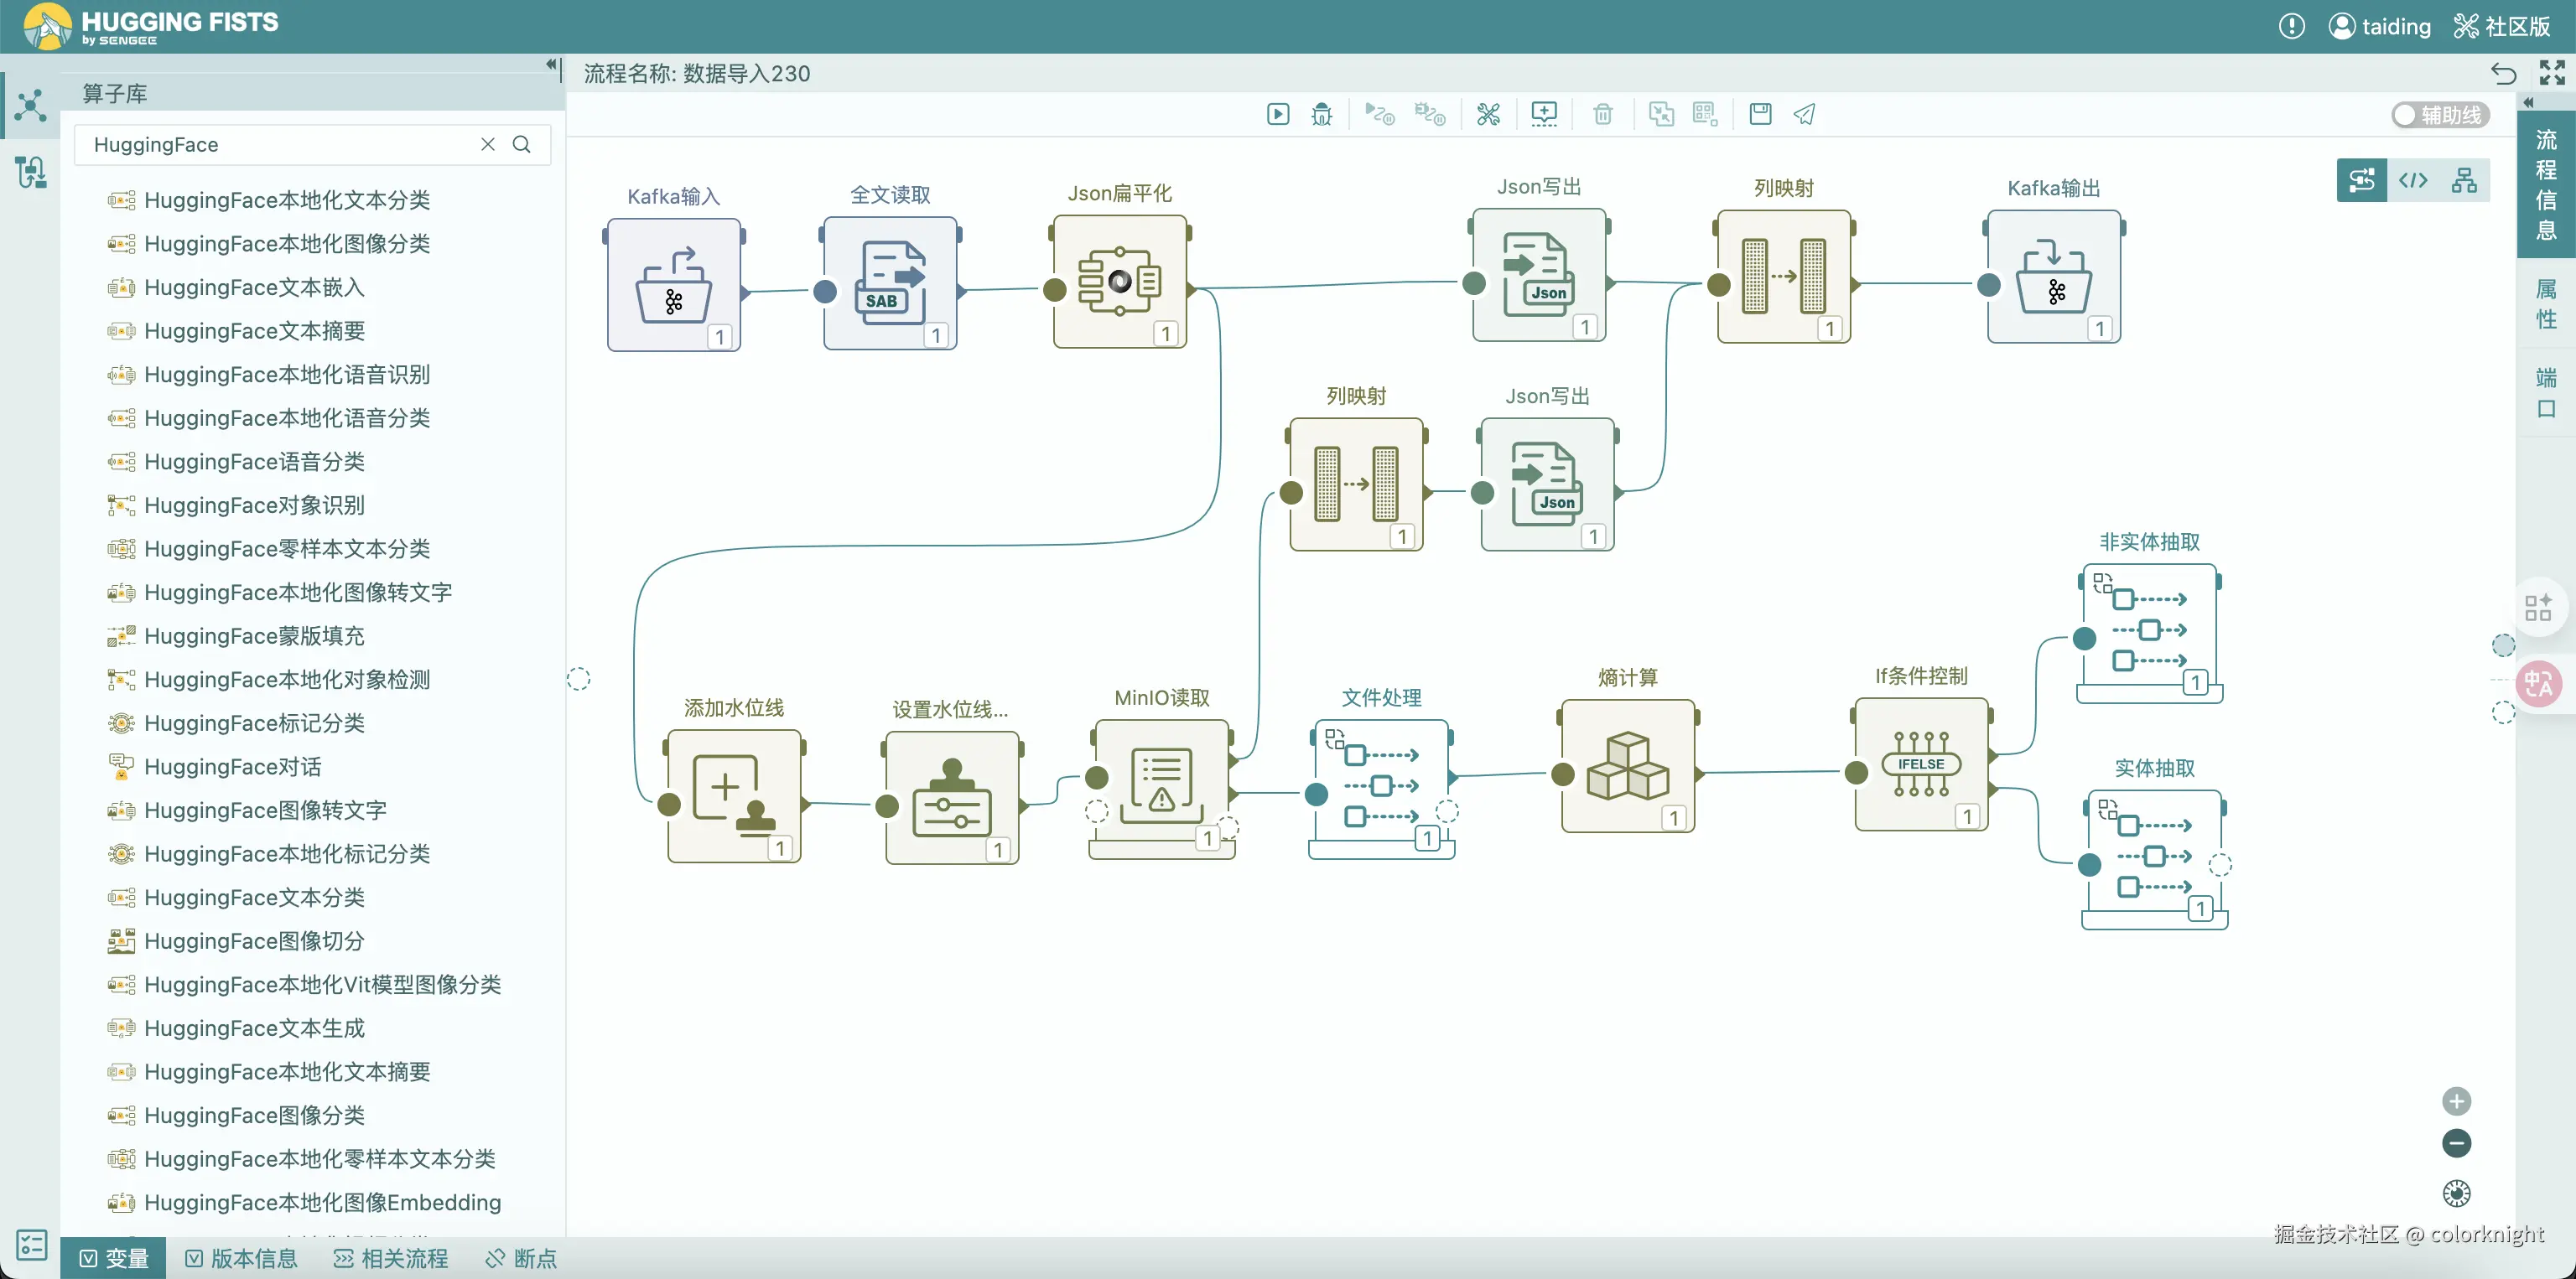The image size is (2576, 1279).
Task: Zoom out the canvas with the minus button
Action: click(x=2456, y=1143)
